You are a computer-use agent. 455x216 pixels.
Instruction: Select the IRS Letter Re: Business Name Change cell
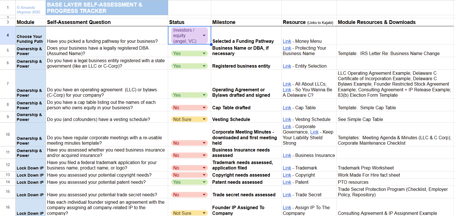[395, 51]
